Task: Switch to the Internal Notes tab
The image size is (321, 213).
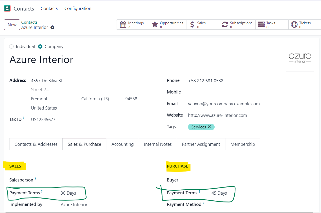Action: point(158,144)
